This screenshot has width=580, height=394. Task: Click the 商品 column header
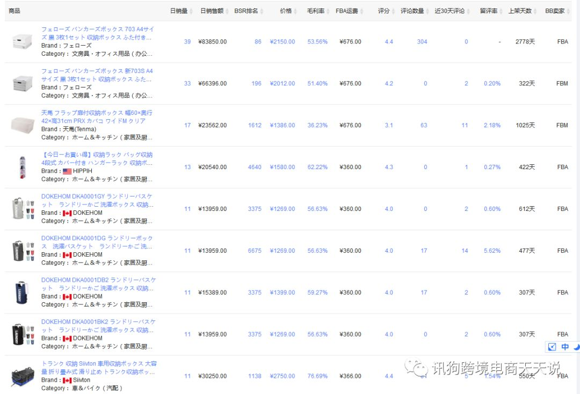point(15,11)
